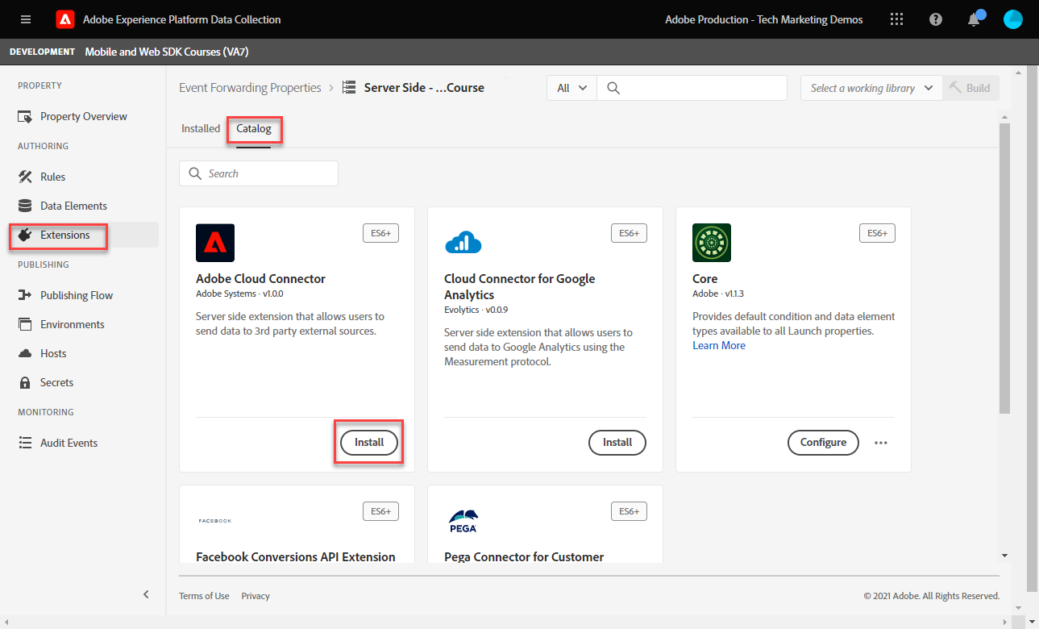
Task: Switch to the Catalog tab
Action: tap(254, 128)
